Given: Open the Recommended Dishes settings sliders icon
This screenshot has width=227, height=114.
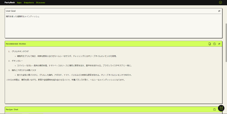Looking at the screenshot, I should click(x=219, y=44).
